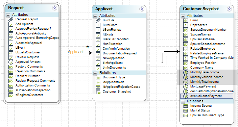Viewport: 238px width, 127px height.
Task: Select the sRegisterCustomer attribute
Action: pos(29,95)
